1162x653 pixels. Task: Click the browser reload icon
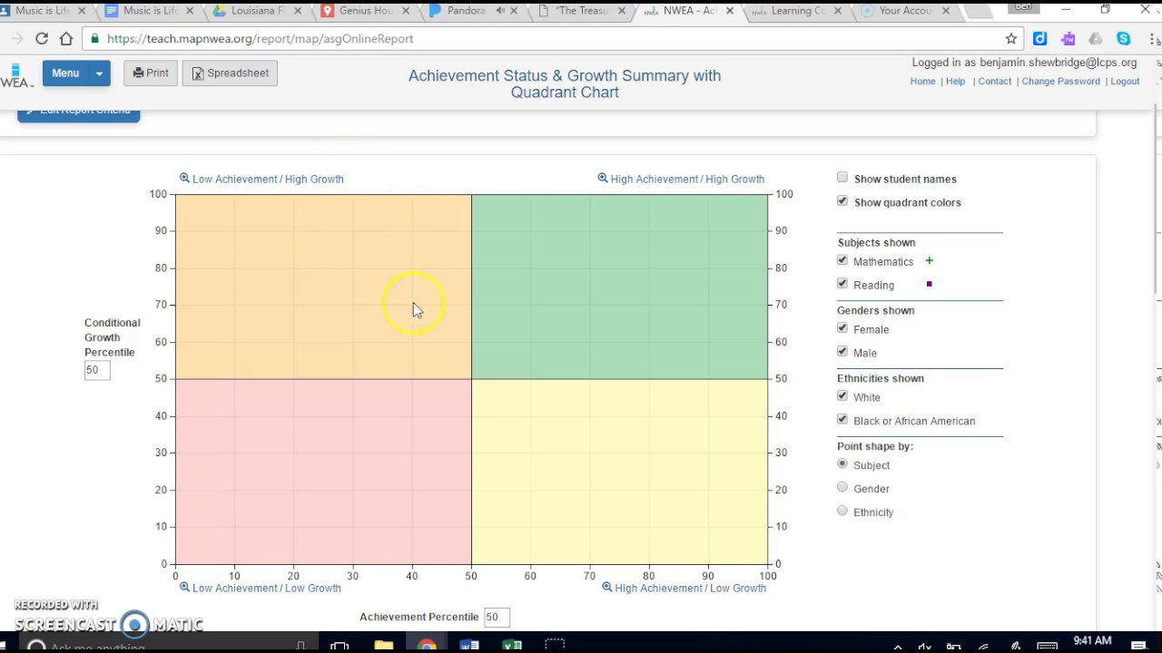click(x=42, y=39)
